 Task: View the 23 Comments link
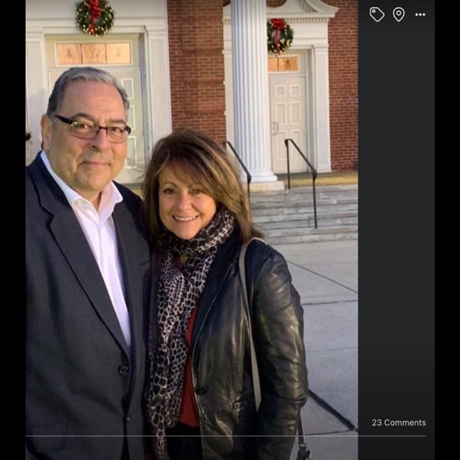point(399,423)
